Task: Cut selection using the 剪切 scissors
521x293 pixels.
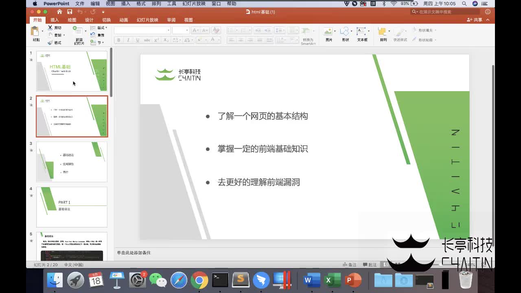Action: (x=55, y=28)
